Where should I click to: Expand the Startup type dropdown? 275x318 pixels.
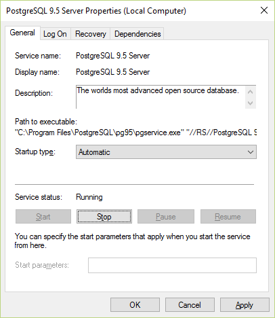[166, 152]
